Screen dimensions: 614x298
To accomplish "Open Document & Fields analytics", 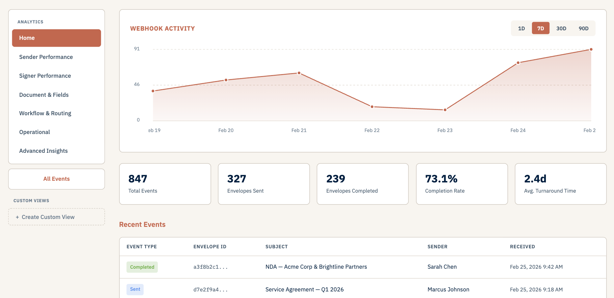I will (44, 95).
